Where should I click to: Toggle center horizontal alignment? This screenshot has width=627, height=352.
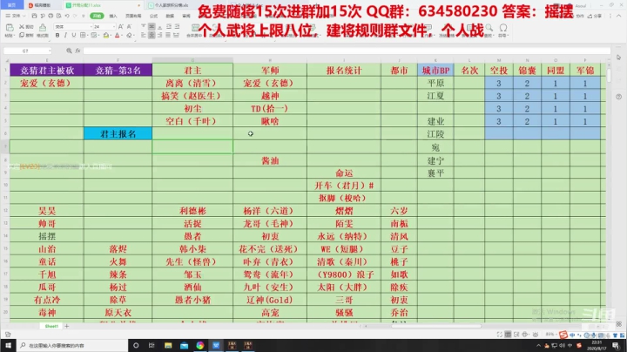point(152,35)
